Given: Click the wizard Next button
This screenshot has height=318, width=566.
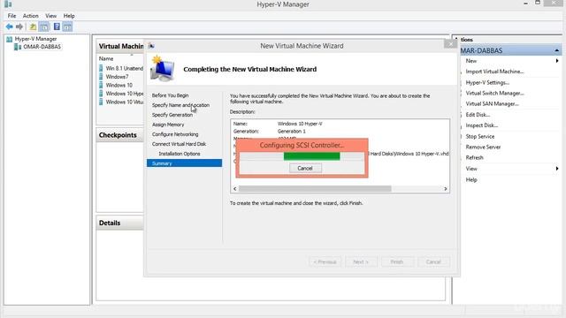Looking at the screenshot, I should 361,261.
